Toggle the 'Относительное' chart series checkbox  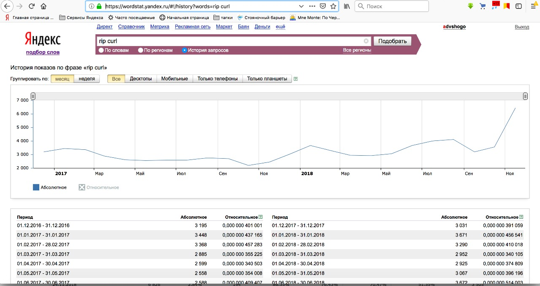(82, 187)
